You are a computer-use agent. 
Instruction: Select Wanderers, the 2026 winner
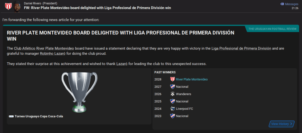pos(183,94)
